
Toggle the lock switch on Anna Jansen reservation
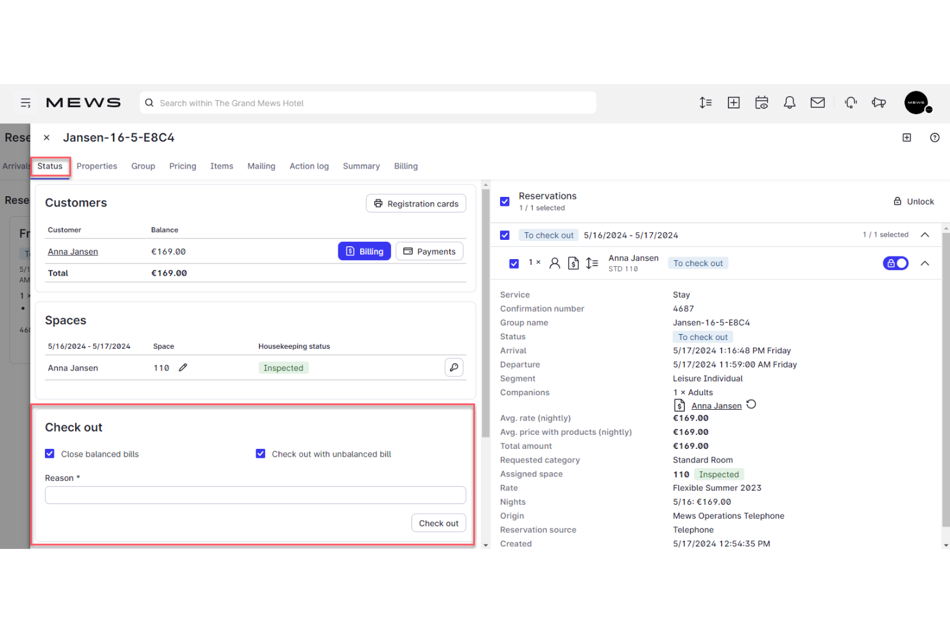click(895, 263)
